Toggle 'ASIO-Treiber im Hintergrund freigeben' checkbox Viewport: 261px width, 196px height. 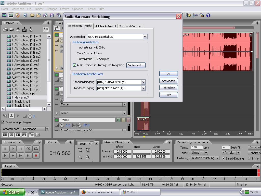75,65
